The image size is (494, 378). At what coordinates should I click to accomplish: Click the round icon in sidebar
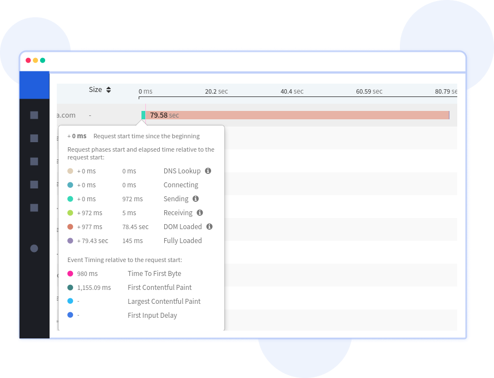tap(34, 249)
